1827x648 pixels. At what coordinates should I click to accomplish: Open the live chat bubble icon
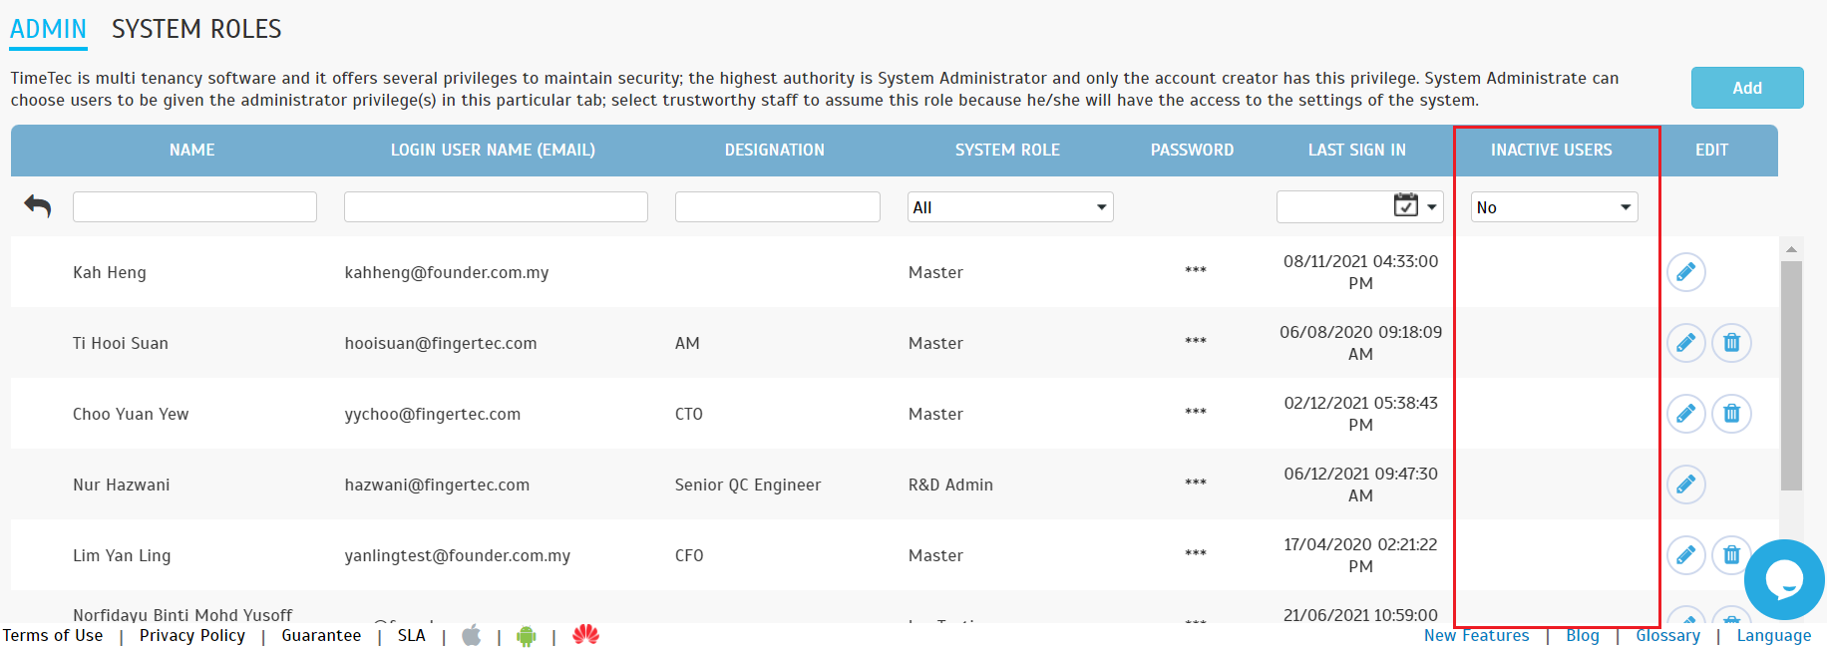point(1783,579)
